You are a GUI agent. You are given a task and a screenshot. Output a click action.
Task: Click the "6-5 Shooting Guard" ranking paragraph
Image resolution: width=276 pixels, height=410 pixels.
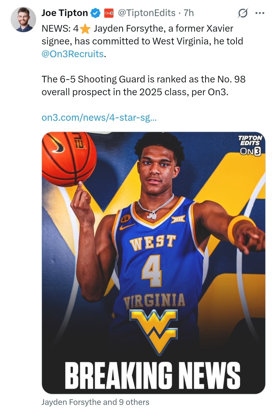tap(143, 86)
